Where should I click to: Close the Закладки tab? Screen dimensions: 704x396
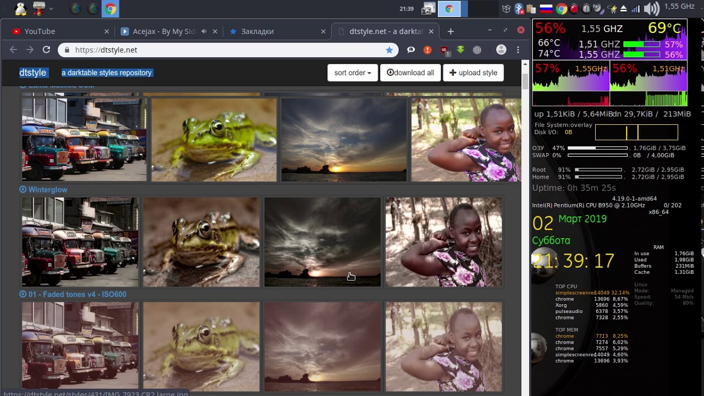[323, 31]
